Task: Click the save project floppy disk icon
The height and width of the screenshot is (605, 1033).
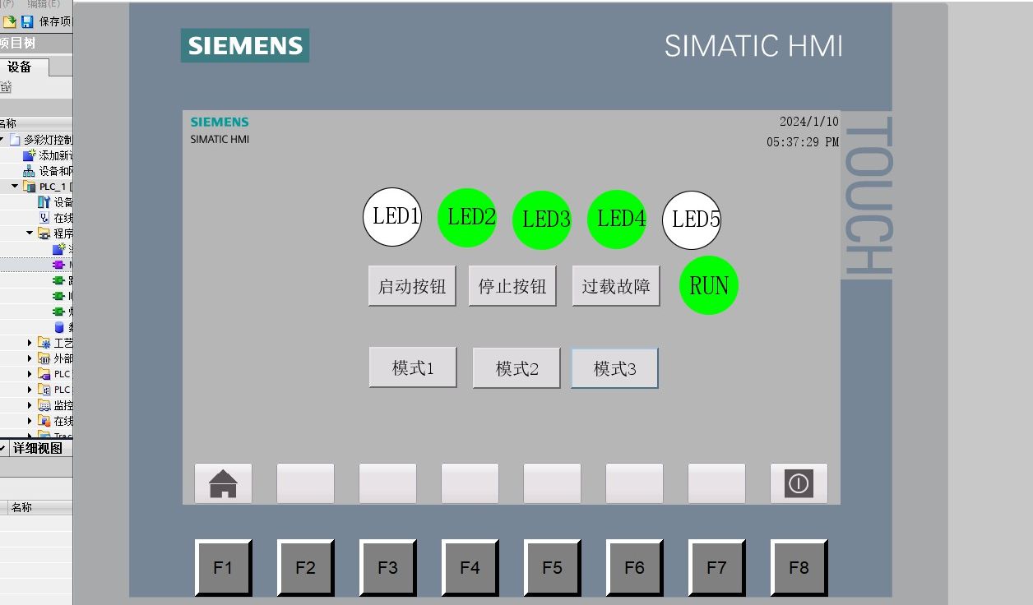Action: (27, 21)
